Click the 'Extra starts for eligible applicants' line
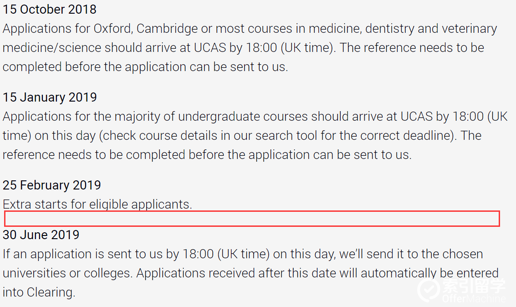This screenshot has width=516, height=307. [x=97, y=204]
